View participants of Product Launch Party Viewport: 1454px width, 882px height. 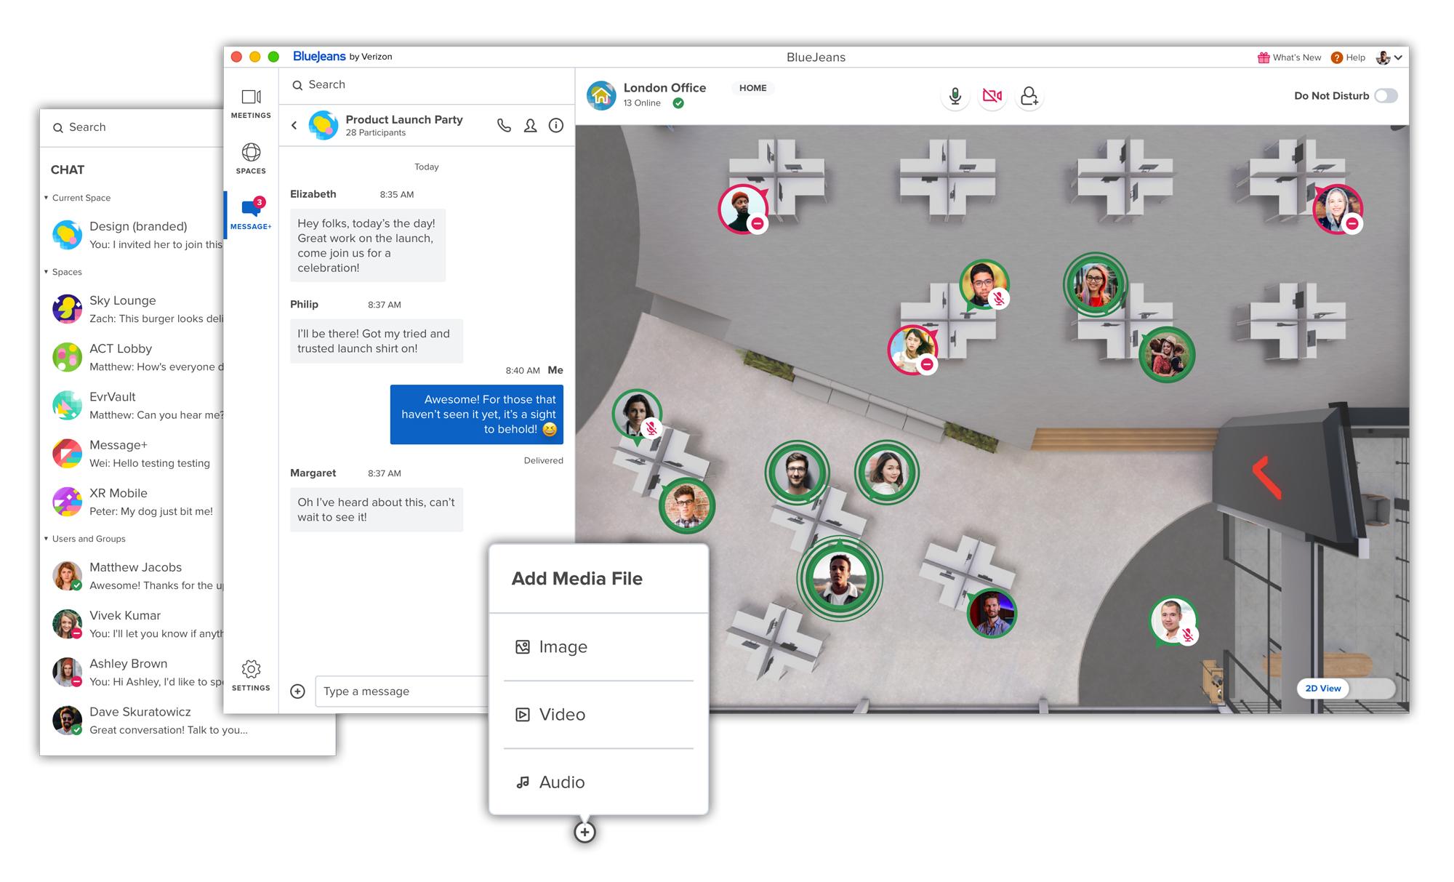[531, 126]
